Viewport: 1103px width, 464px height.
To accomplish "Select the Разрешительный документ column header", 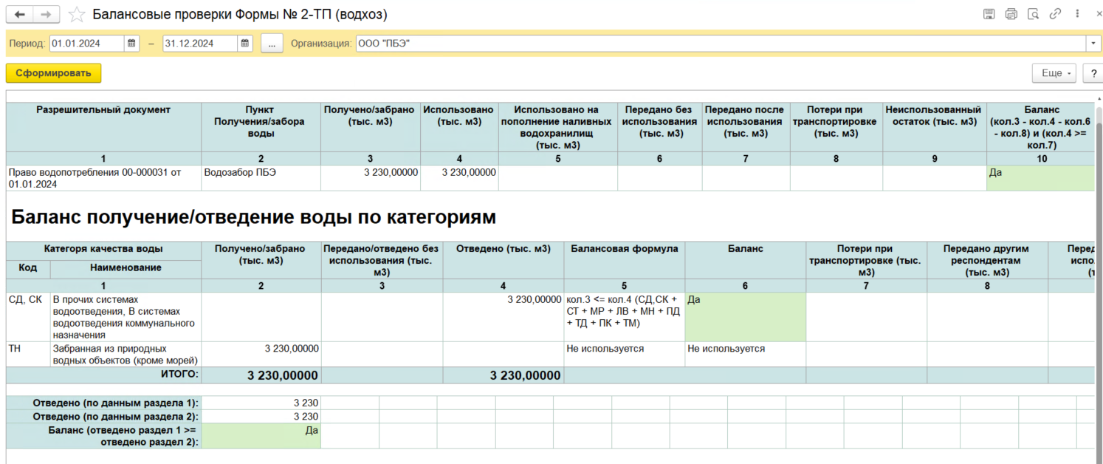I will point(103,127).
